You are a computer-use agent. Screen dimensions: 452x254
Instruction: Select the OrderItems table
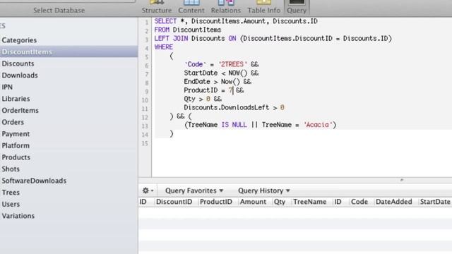(x=69, y=110)
